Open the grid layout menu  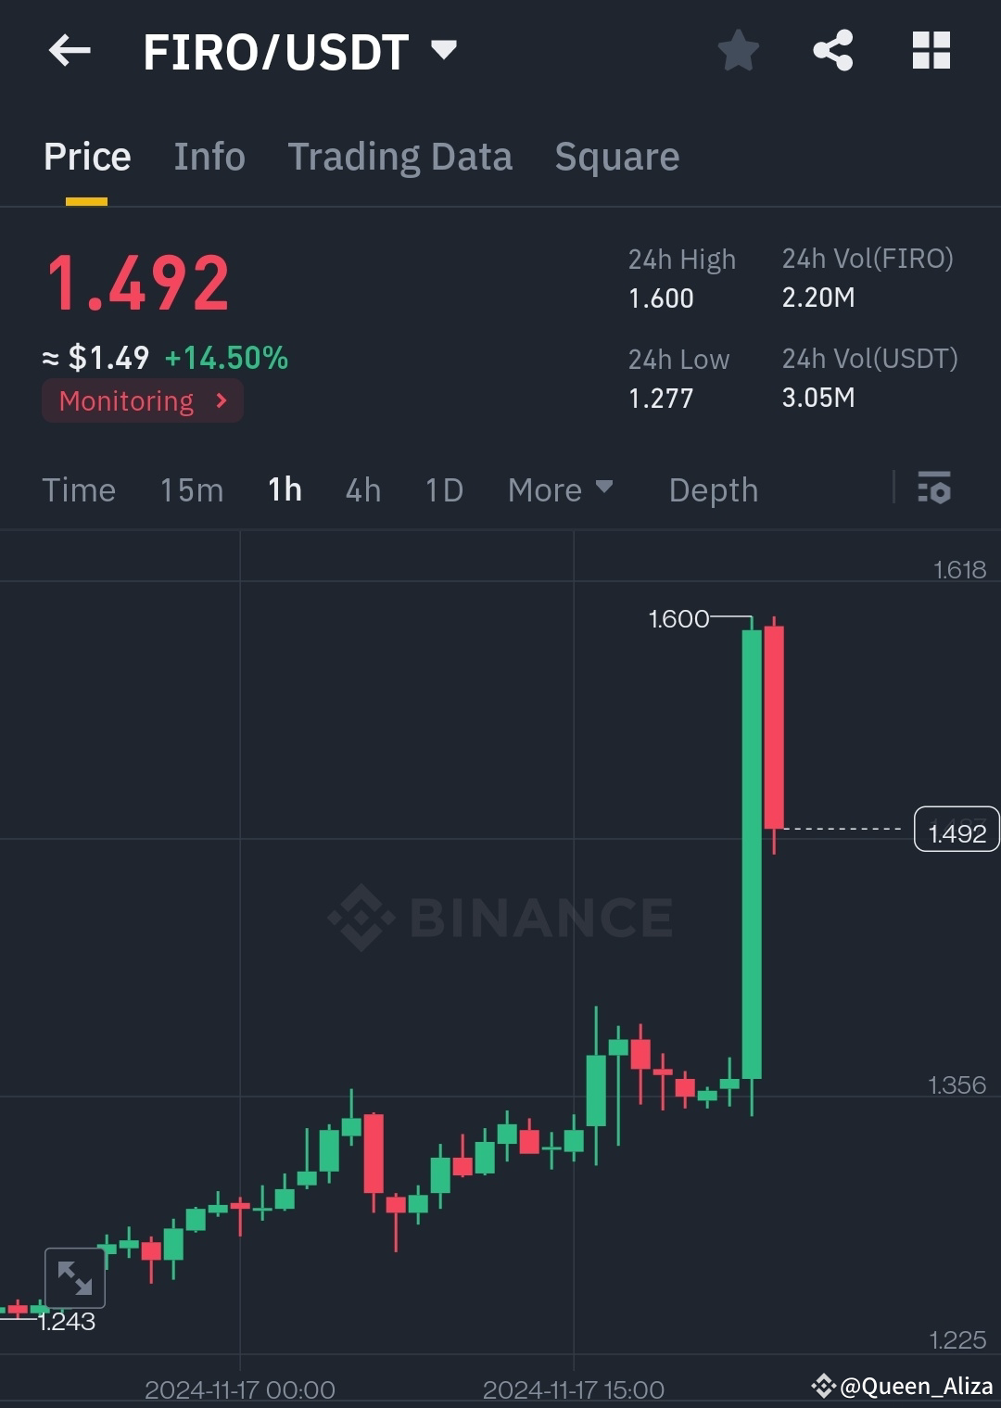931,51
